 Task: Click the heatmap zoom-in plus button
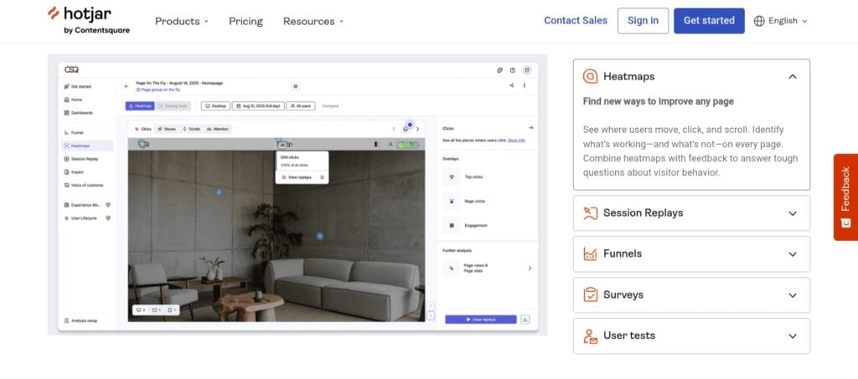point(431,306)
